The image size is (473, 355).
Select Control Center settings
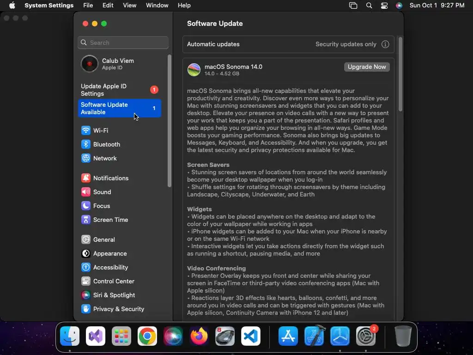pyautogui.click(x=120, y=282)
